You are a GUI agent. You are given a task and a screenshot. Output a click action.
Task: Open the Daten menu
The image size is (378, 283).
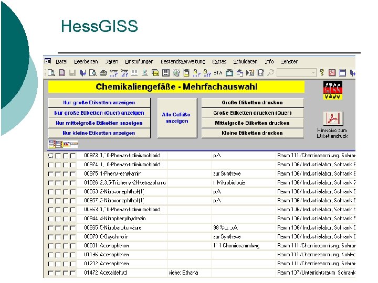[x=112, y=62]
